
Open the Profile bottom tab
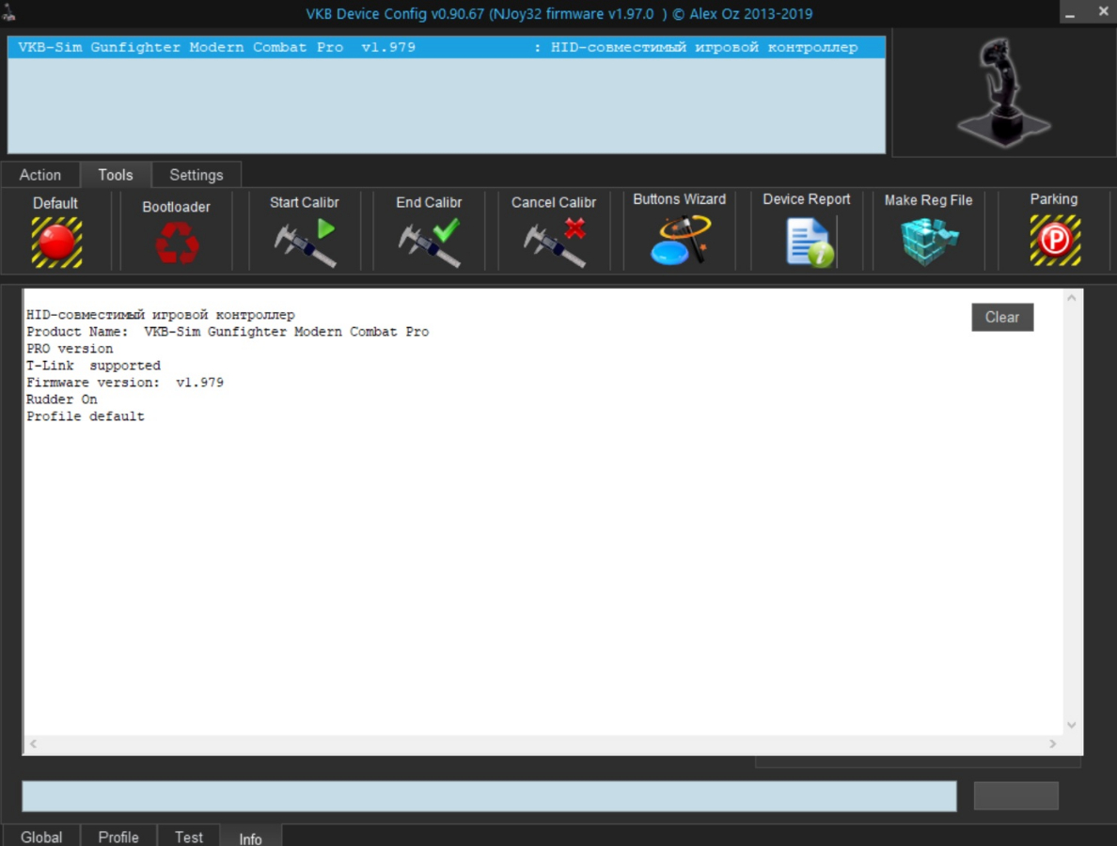coord(118,837)
